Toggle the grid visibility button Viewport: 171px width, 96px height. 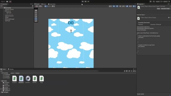[x=45, y=6]
